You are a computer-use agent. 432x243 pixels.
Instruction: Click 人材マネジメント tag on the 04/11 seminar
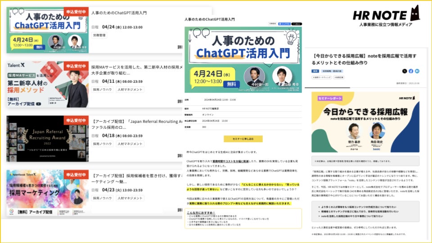[x=130, y=90]
